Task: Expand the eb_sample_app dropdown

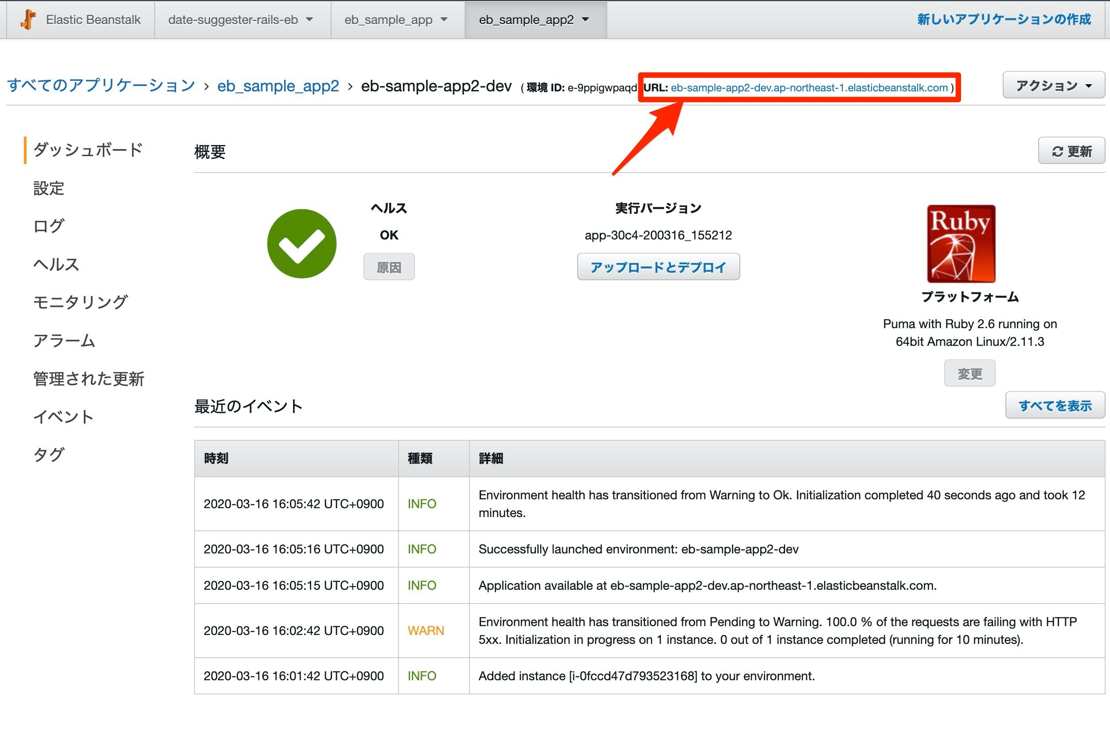Action: point(397,20)
